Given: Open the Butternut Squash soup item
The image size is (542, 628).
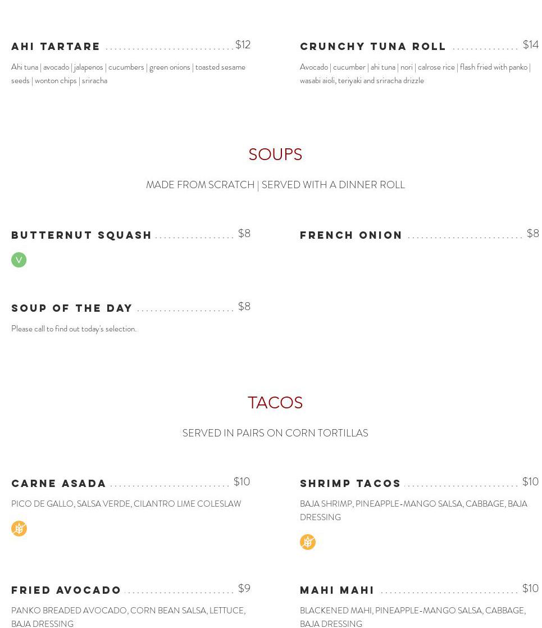Looking at the screenshot, I should click(81, 235).
